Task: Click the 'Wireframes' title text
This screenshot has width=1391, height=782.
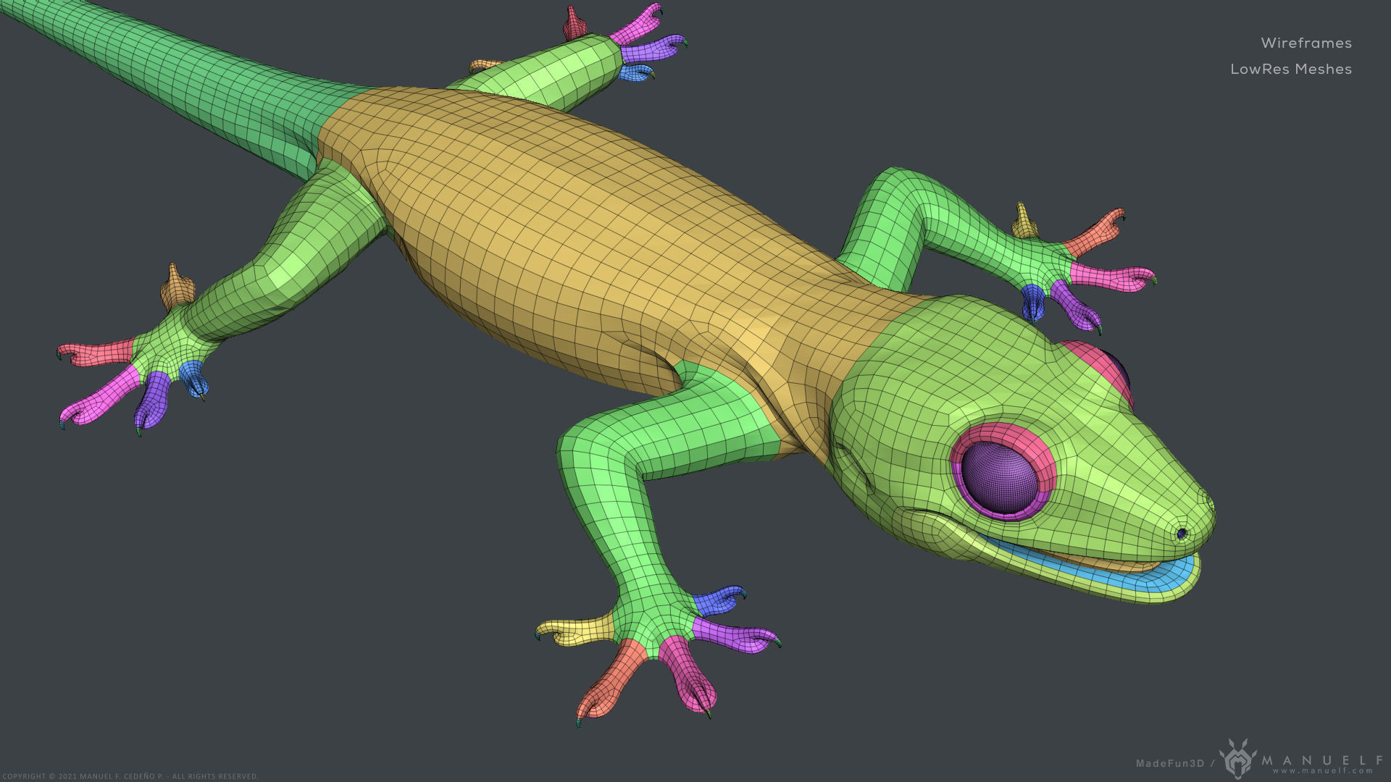Action: point(1306,43)
